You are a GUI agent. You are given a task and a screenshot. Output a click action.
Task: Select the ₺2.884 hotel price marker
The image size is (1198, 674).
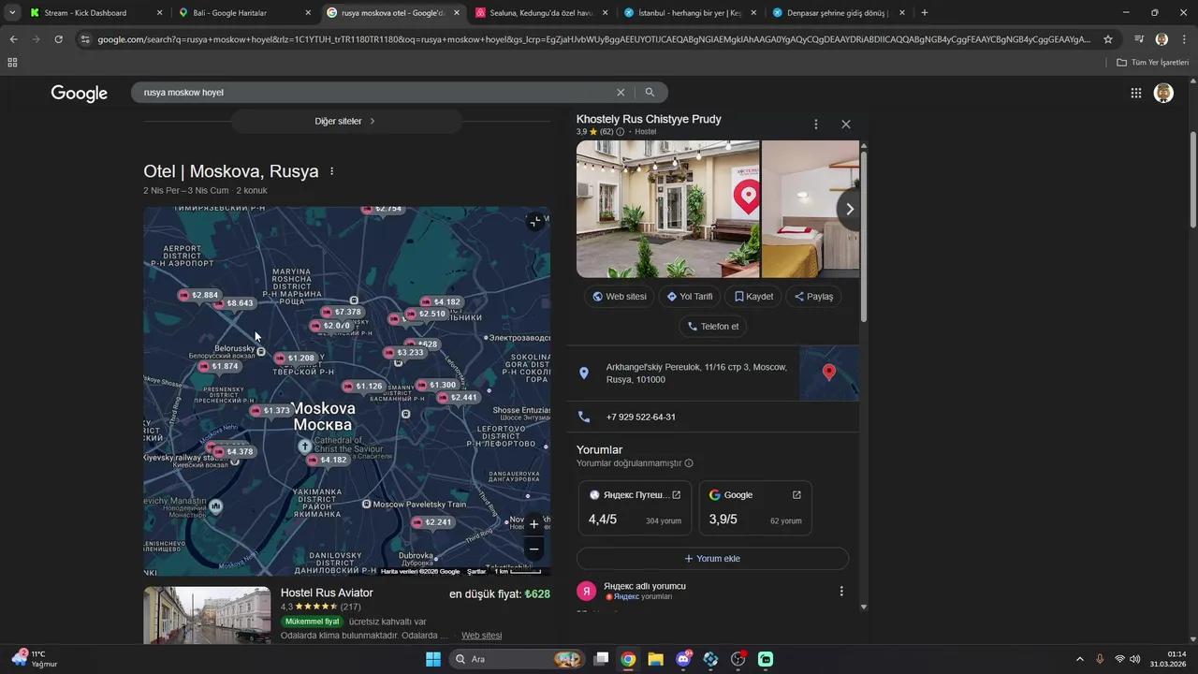[198, 295]
